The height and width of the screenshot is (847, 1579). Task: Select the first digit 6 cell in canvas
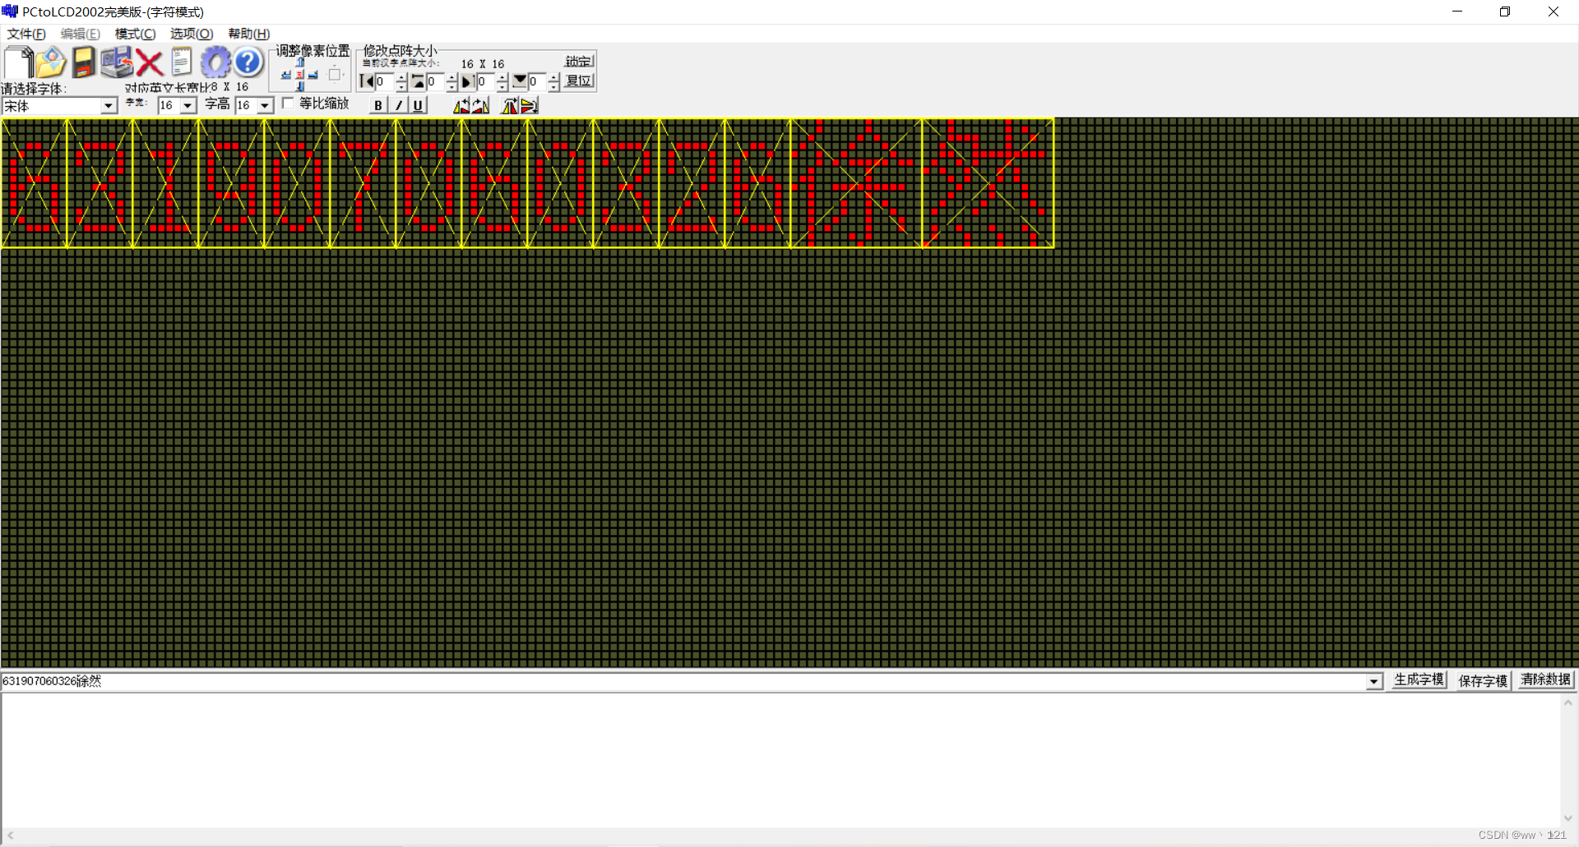35,183
